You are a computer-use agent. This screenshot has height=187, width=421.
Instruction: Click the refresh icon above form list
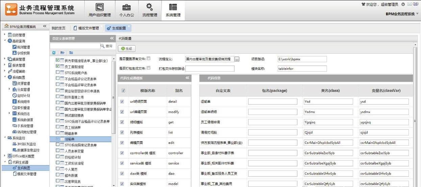[x=54, y=53]
